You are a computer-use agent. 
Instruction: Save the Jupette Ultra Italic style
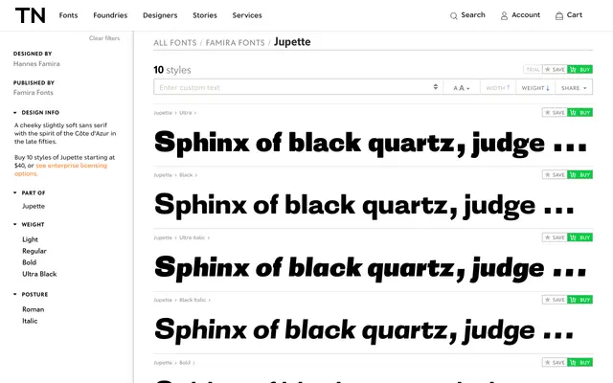pyautogui.click(x=555, y=237)
